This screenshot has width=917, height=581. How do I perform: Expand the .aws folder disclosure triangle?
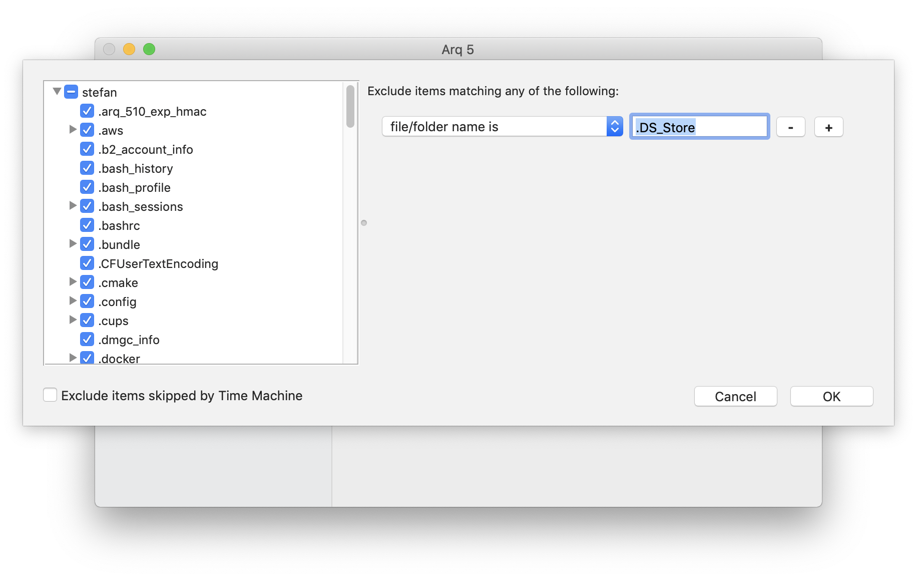click(73, 130)
